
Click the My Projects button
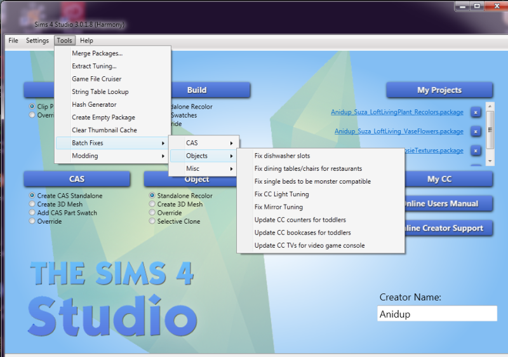tap(439, 90)
